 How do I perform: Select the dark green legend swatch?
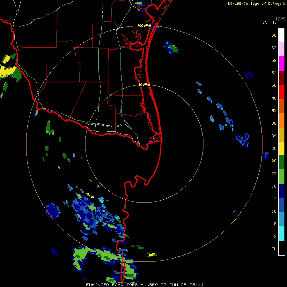[282, 162]
